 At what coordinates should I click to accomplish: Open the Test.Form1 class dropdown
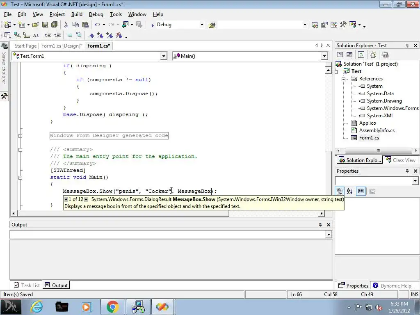click(164, 56)
